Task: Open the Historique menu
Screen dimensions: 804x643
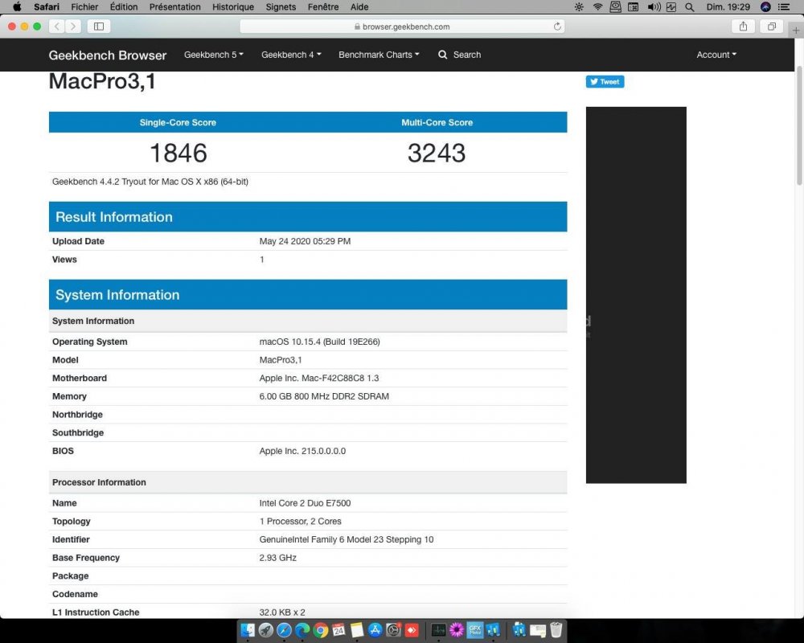Action: point(233,6)
